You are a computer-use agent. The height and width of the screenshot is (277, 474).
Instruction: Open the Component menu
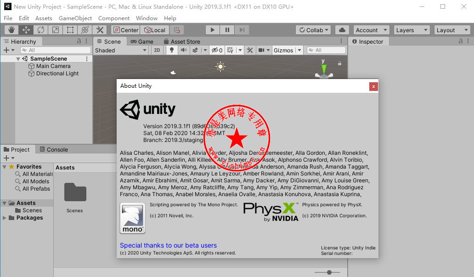coord(114,18)
